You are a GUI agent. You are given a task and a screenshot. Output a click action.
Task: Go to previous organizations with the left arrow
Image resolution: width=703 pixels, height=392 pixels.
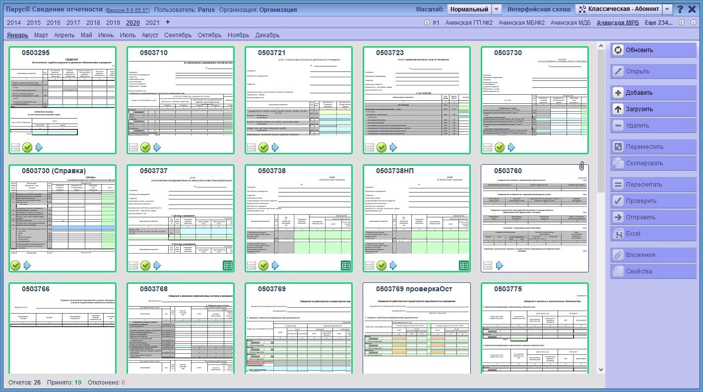click(427, 22)
